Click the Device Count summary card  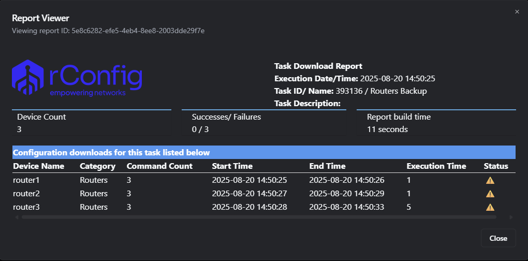click(92, 123)
